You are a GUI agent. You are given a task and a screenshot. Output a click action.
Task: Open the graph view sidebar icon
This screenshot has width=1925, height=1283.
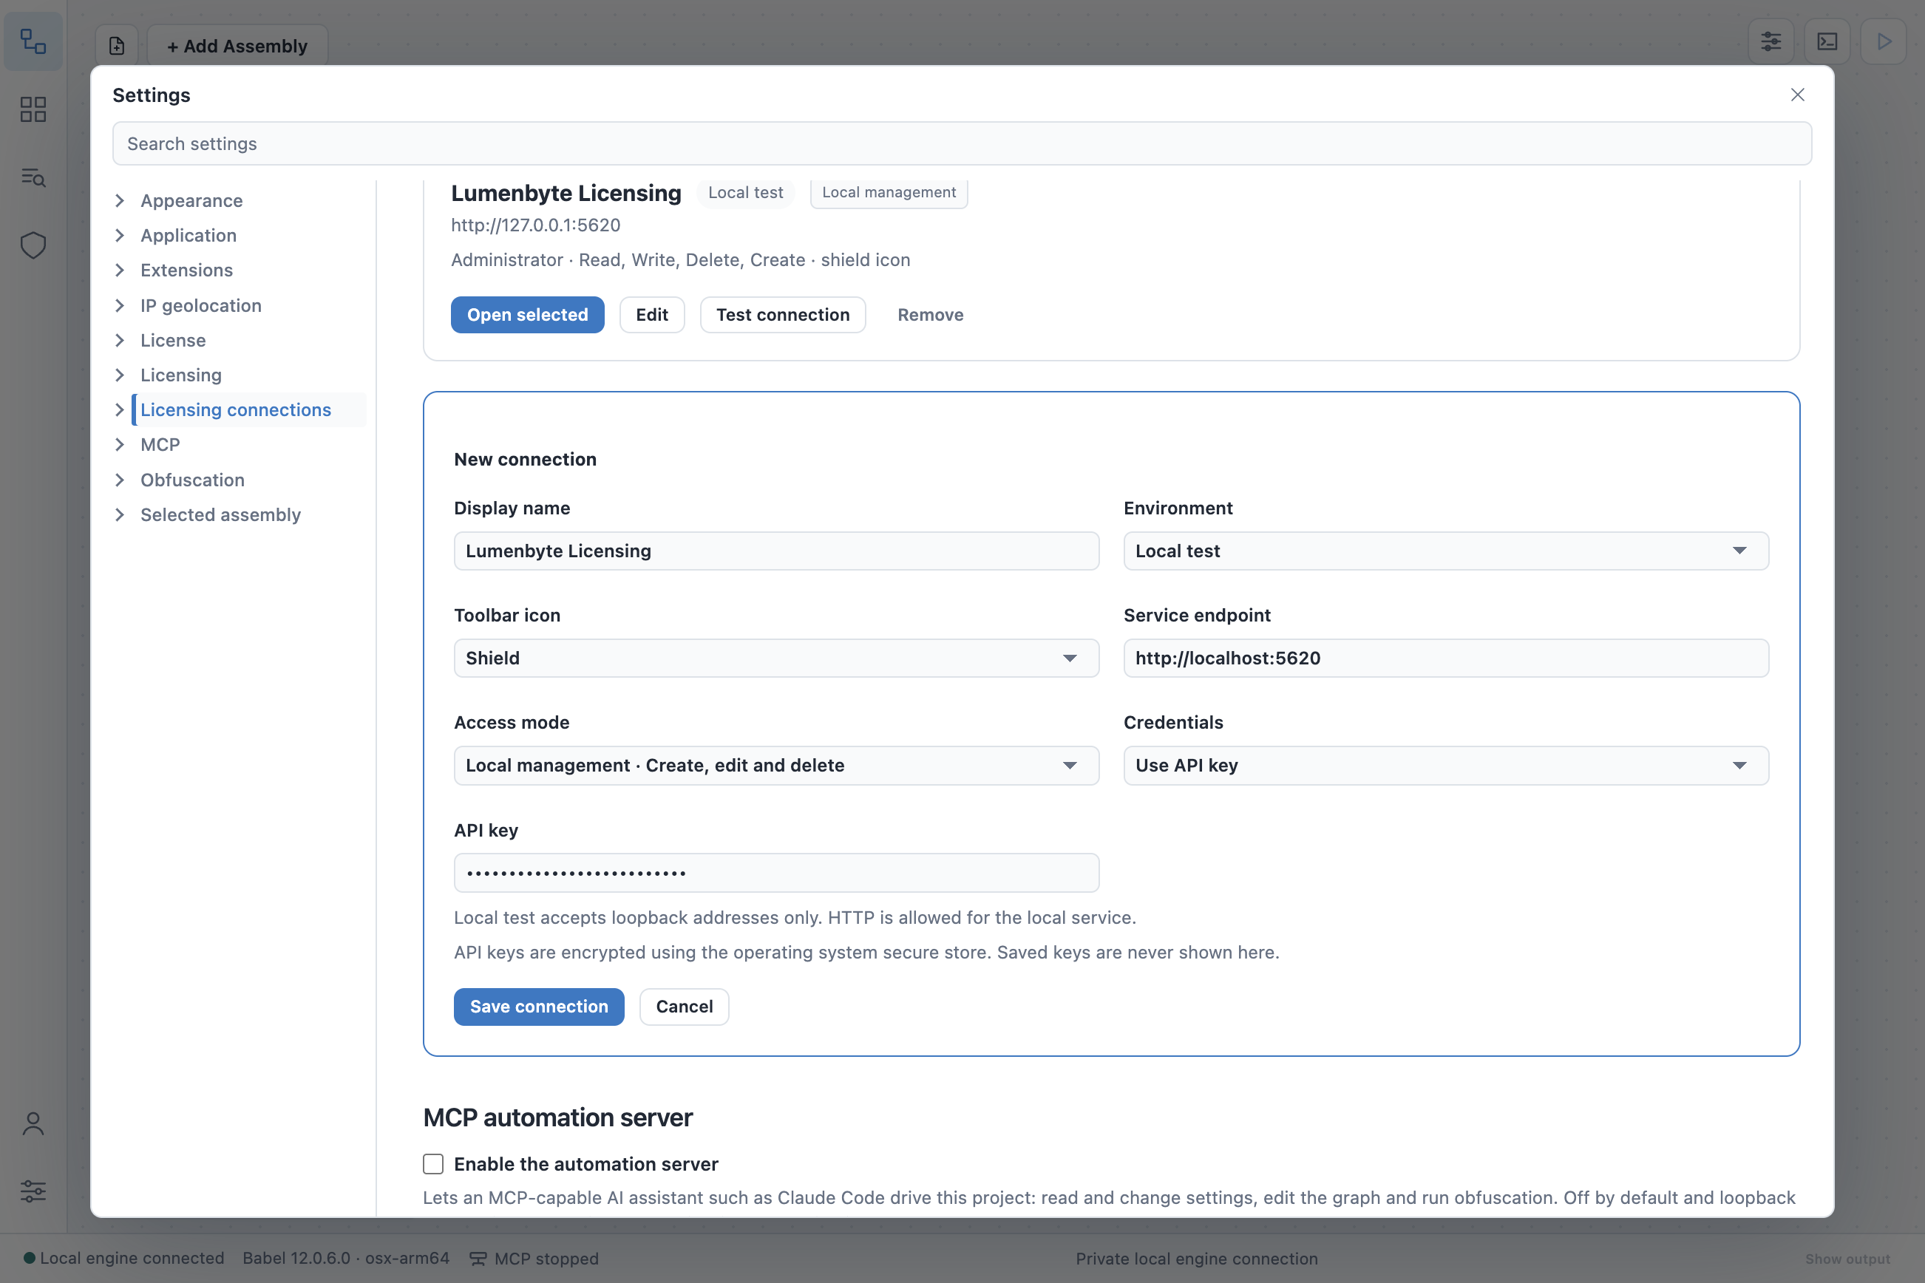click(33, 41)
